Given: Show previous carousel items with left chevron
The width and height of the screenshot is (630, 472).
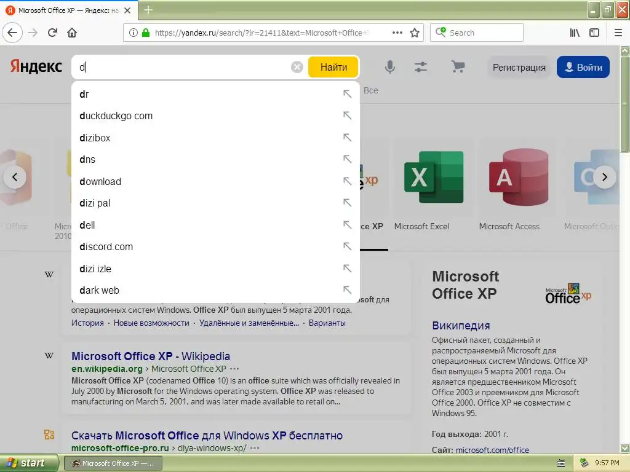Looking at the screenshot, I should coord(15,177).
